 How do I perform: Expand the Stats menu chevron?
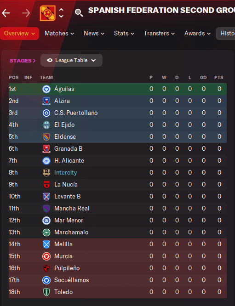tap(132, 34)
